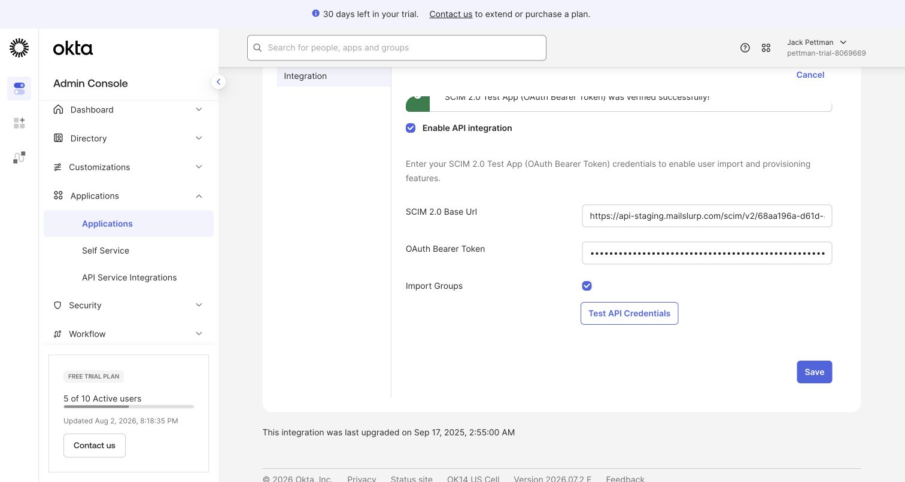The width and height of the screenshot is (905, 482).
Task: Open the Privacy footer link
Action: pos(362,479)
